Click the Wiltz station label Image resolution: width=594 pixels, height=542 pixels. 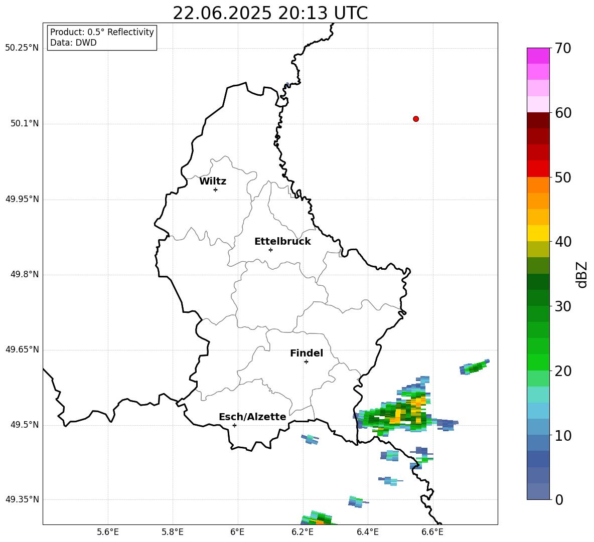tap(213, 182)
